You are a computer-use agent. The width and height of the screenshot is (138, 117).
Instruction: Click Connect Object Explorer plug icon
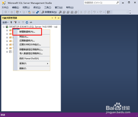(x=11, y=22)
